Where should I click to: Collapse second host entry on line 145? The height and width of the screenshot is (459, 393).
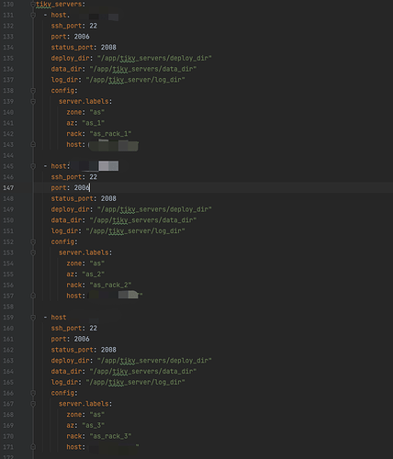33,166
